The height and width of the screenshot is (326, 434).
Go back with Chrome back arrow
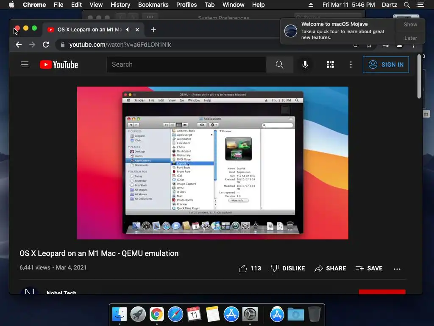[x=19, y=45]
